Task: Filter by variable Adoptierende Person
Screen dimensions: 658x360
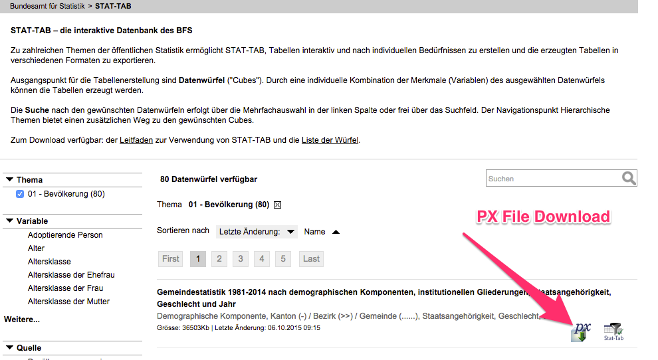Action: [65, 235]
